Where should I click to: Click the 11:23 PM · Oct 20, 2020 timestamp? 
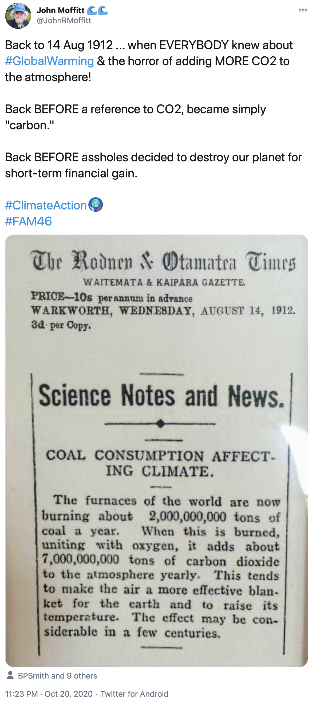pos(49,694)
